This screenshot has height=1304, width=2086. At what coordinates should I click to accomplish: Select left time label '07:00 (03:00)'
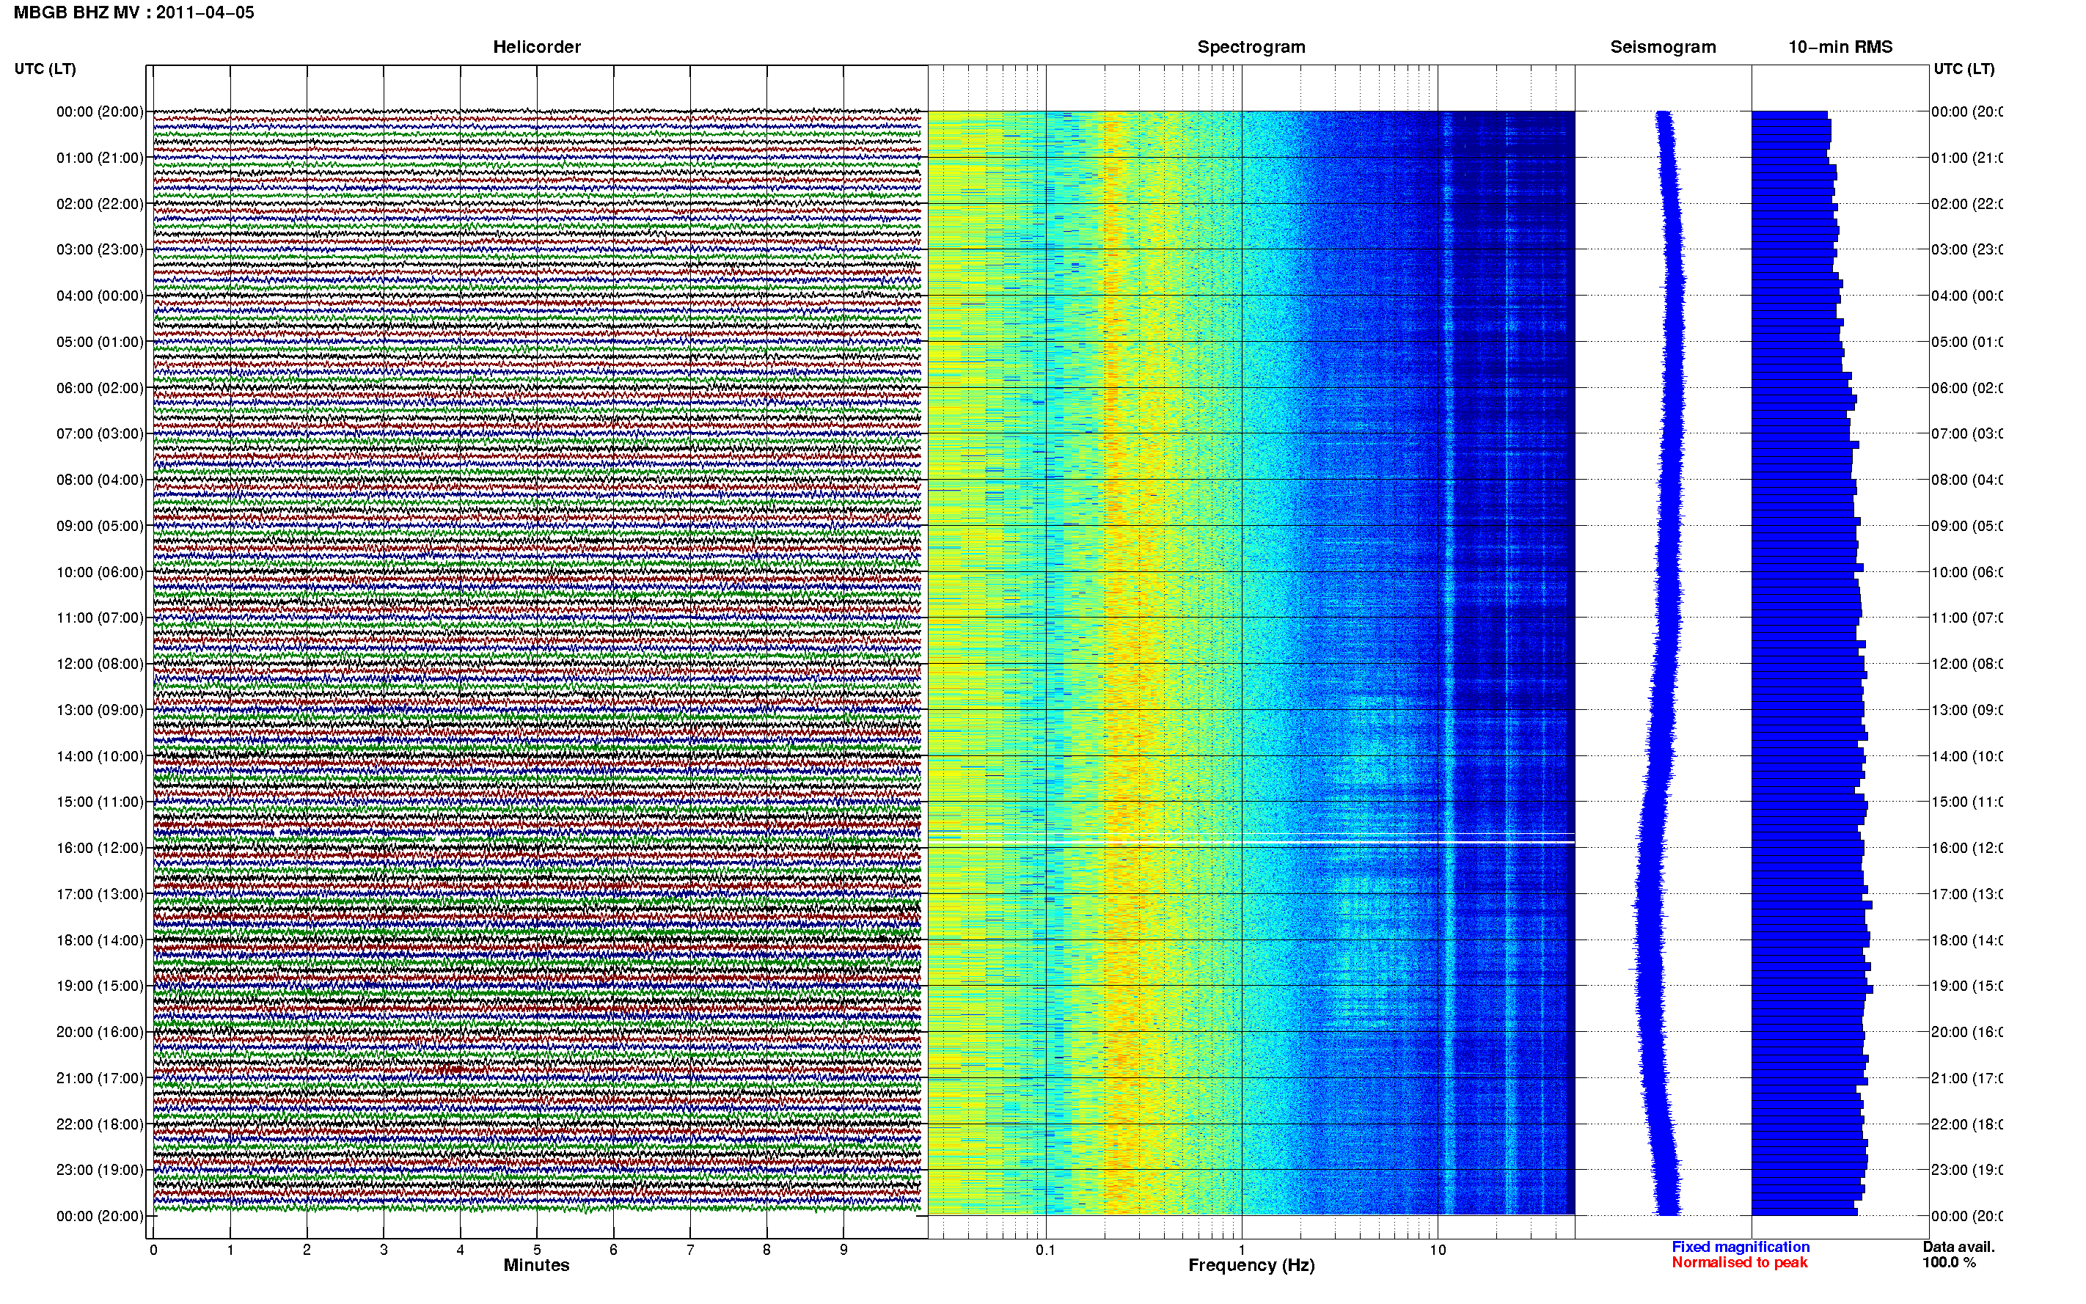(x=100, y=433)
